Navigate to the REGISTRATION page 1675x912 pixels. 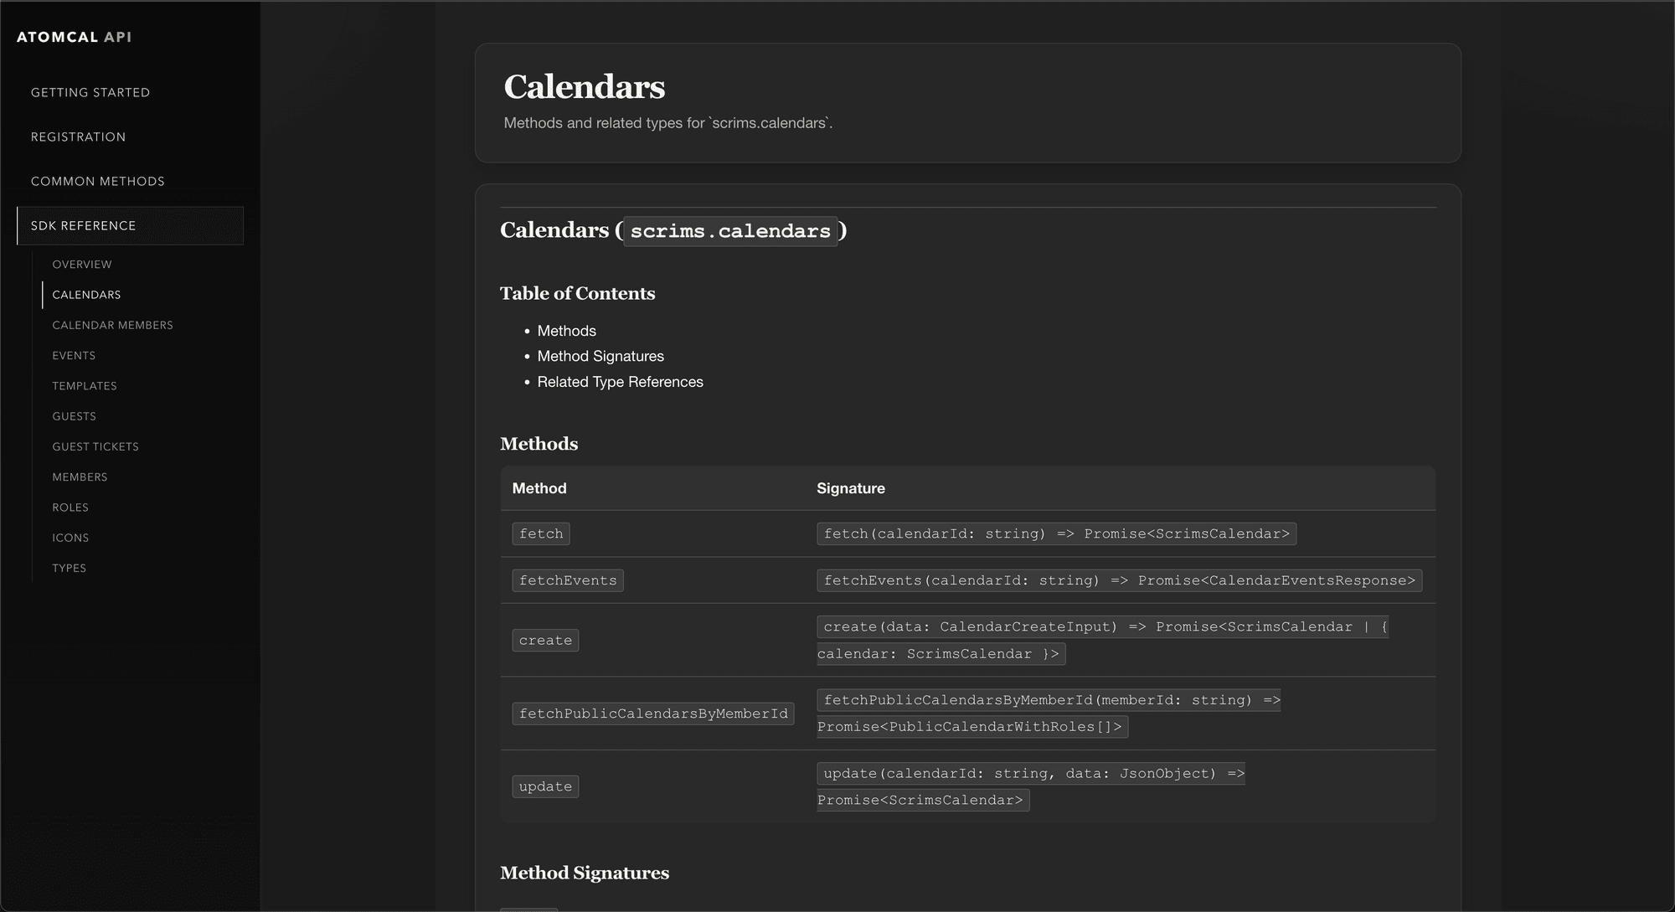pos(78,137)
